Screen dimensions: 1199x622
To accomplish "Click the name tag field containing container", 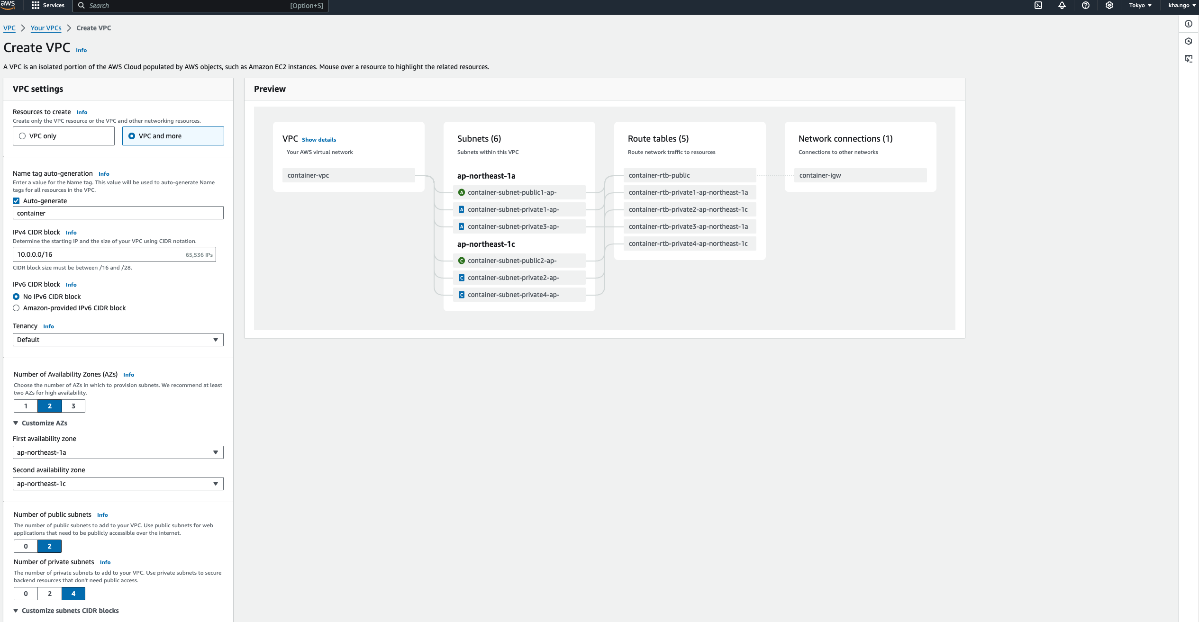I will (x=118, y=213).
